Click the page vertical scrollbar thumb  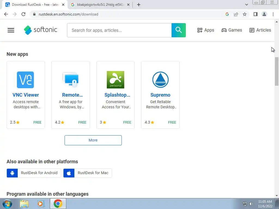(277, 72)
